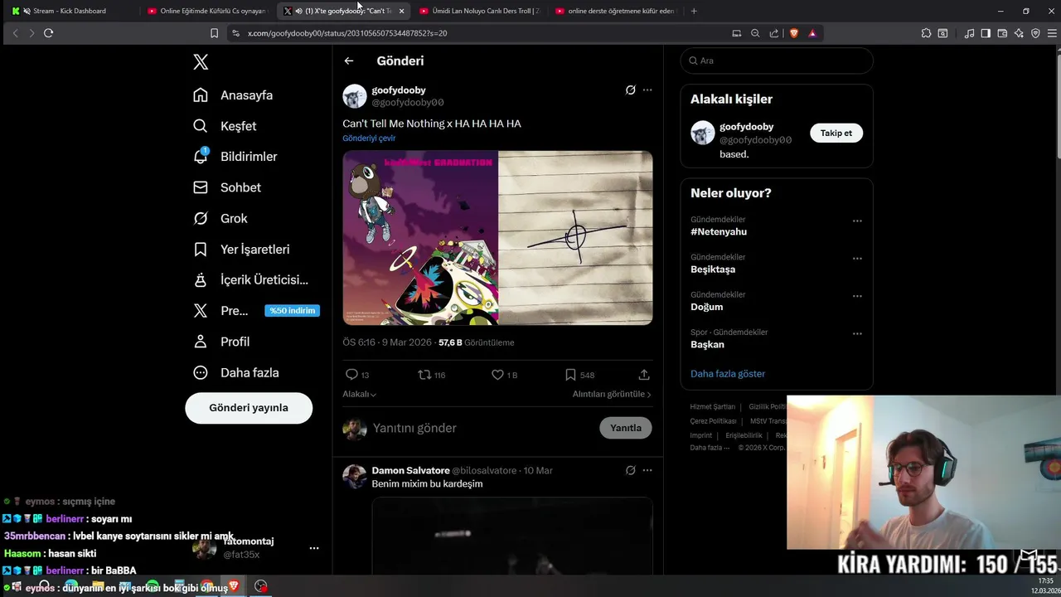Click Gönderiyi çevir translate link
Viewport: 1061px width, 597px height.
click(x=369, y=138)
